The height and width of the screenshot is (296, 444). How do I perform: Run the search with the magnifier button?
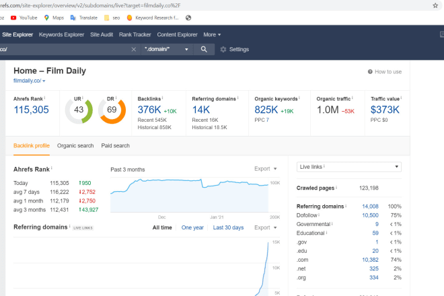(204, 49)
